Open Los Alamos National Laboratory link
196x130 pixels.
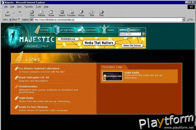(39, 68)
